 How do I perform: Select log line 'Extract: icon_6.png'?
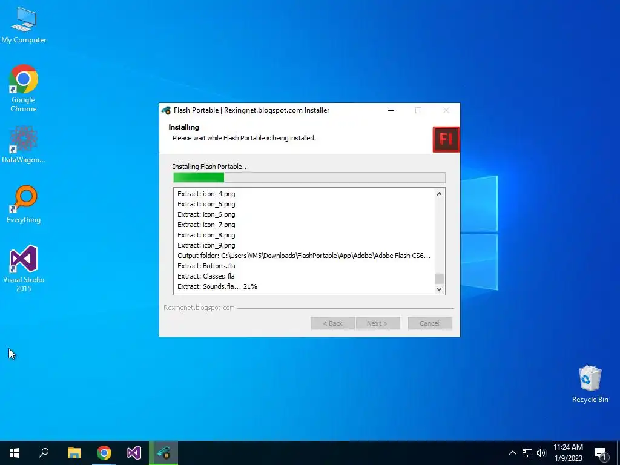click(206, 214)
